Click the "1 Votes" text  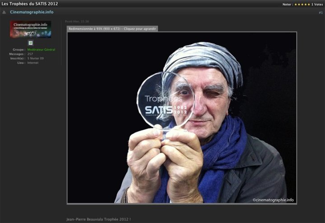click(x=317, y=5)
